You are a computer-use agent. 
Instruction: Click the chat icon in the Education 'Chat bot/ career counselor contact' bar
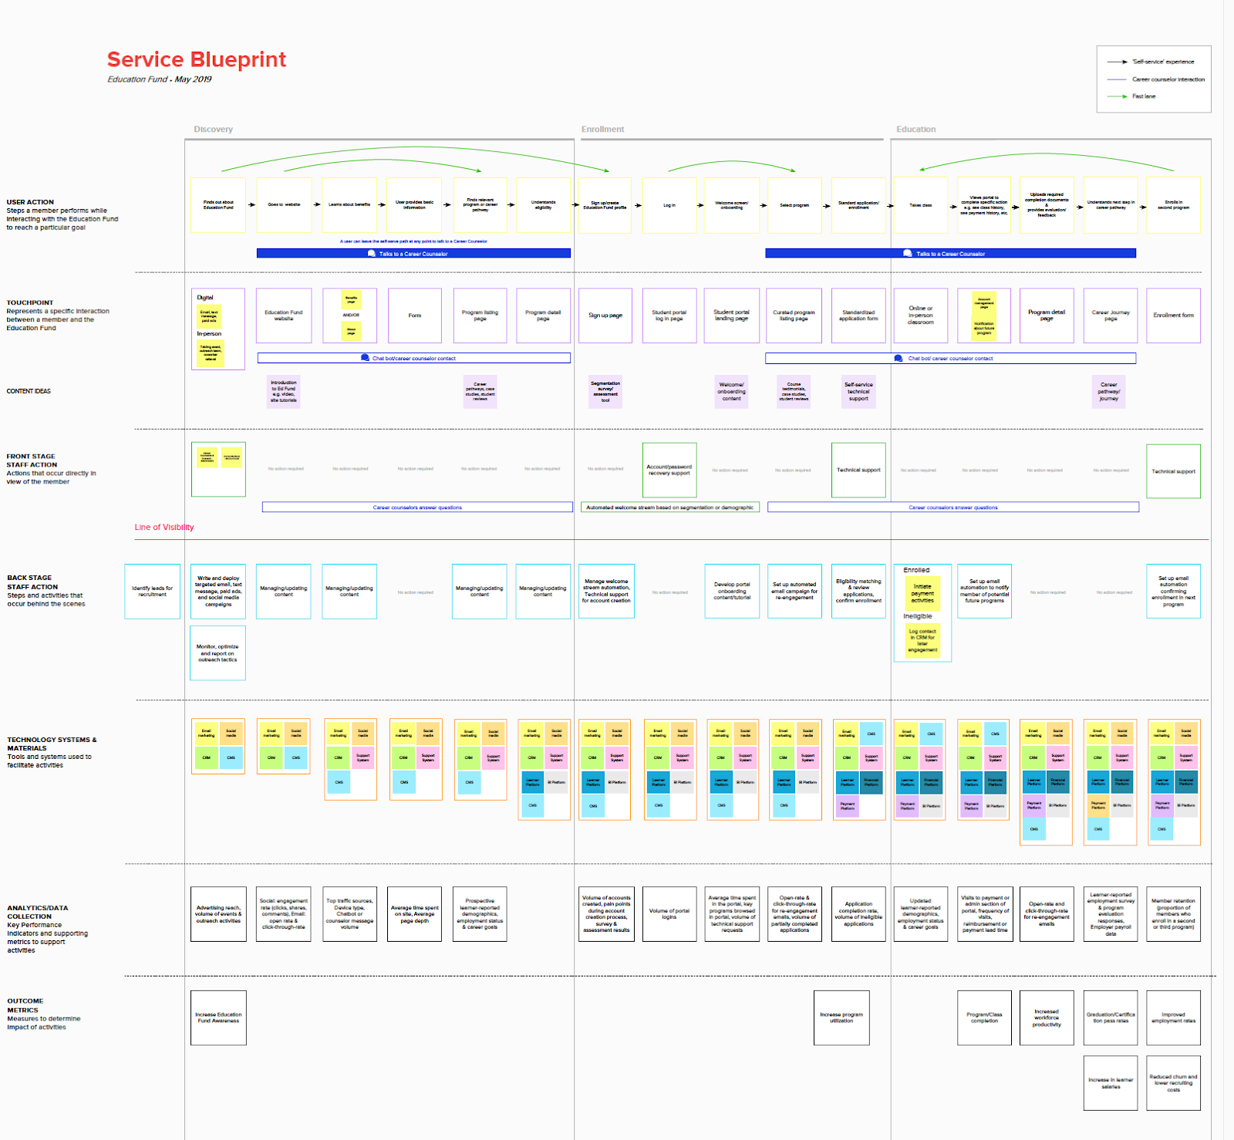[x=899, y=358]
